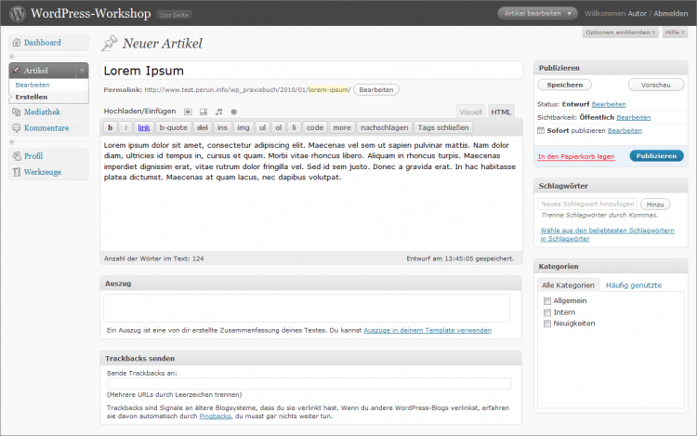Click the add image upload icon
697x436 pixels.
[x=189, y=112]
